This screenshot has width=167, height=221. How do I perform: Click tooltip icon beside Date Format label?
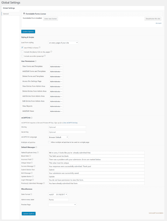pyautogui.click(x=31, y=194)
